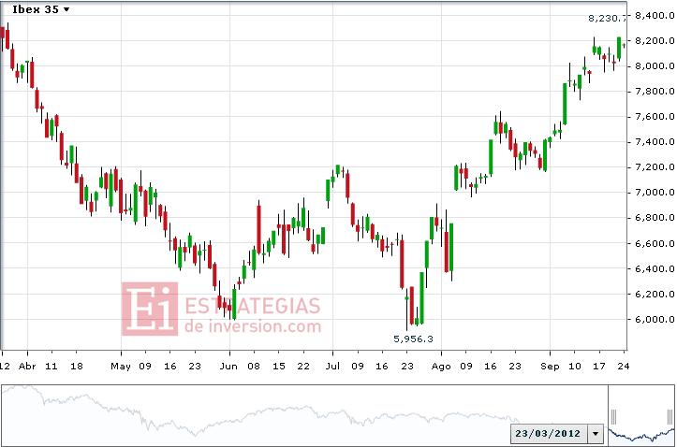This screenshot has width=677, height=447.
Task: Click the tall green candle at early September
Action: click(565, 104)
